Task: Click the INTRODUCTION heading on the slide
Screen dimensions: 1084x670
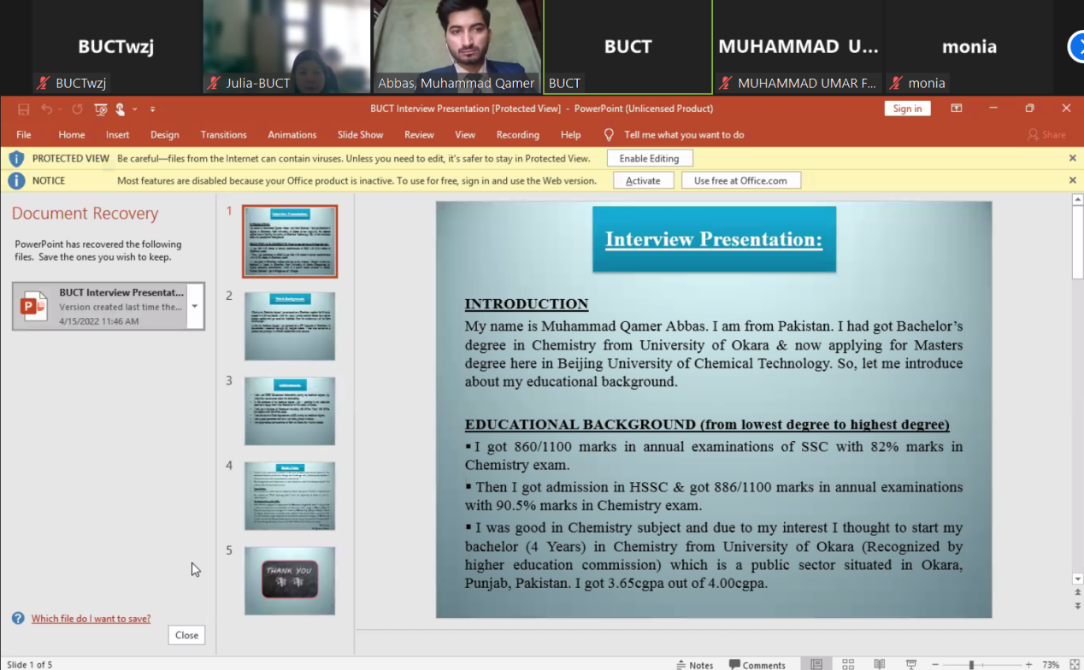Action: [527, 304]
